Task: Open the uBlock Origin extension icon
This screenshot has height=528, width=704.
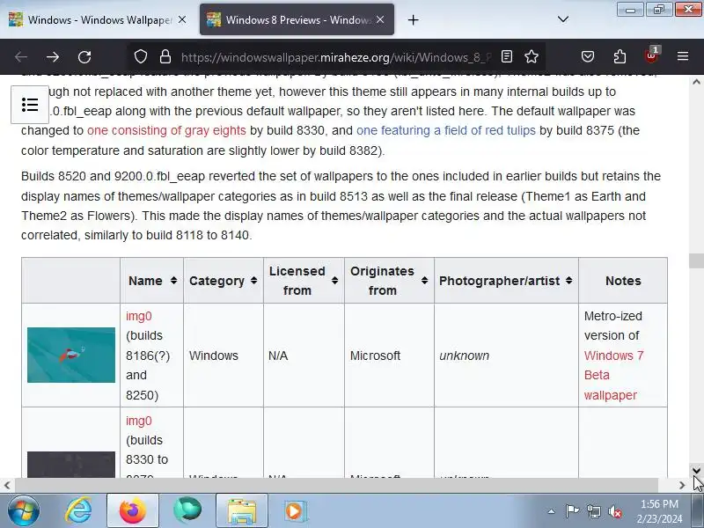Action: pos(651,55)
